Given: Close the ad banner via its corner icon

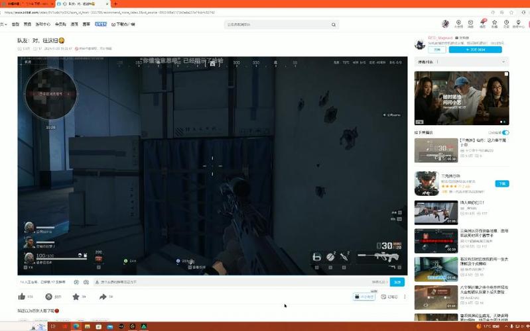Looking at the screenshot, I should tap(506, 74).
